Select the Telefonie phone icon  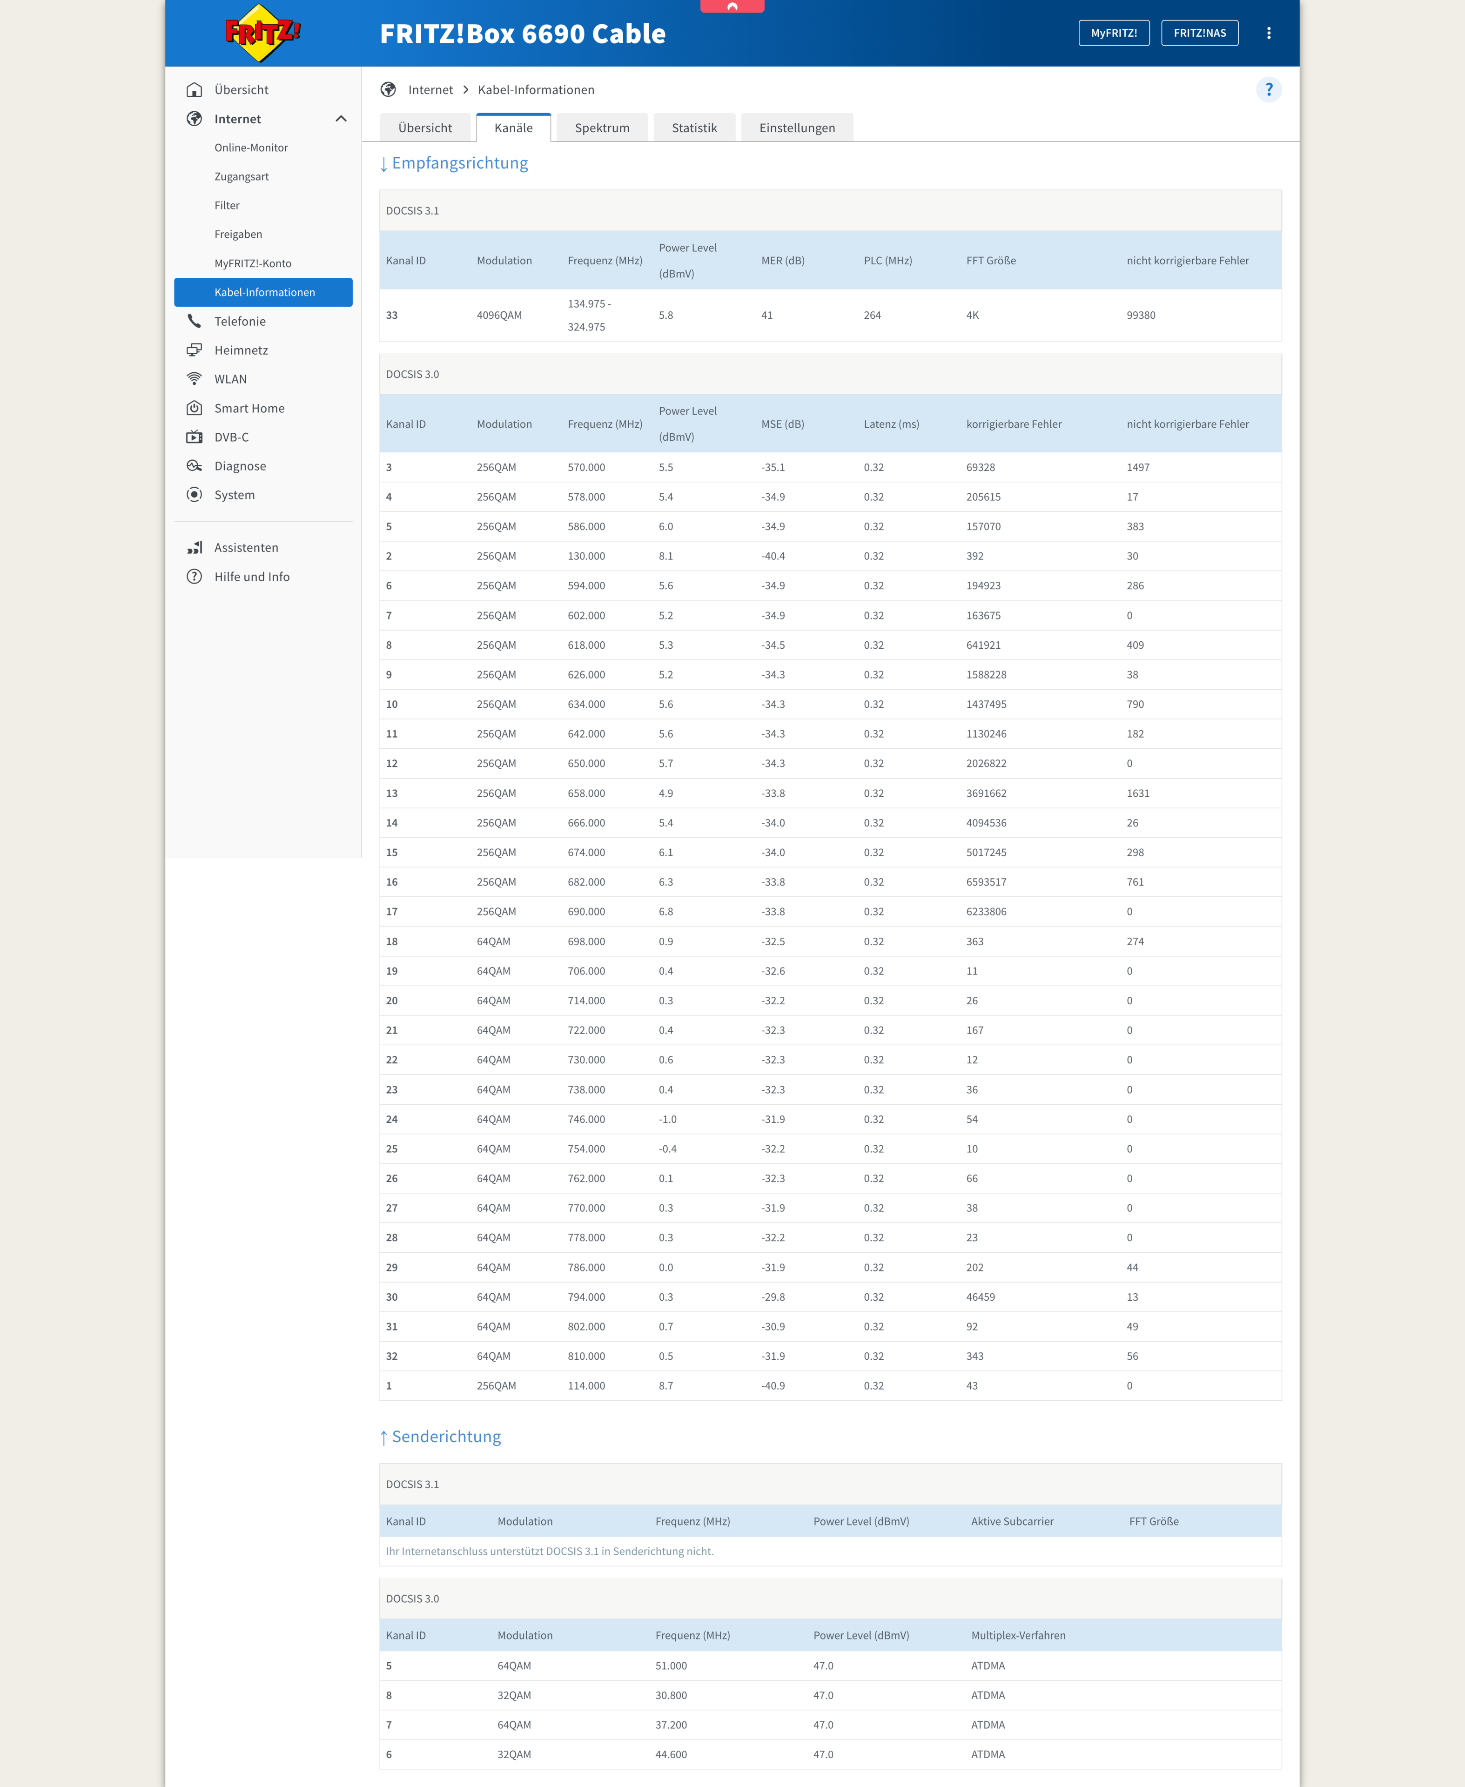pyautogui.click(x=194, y=321)
